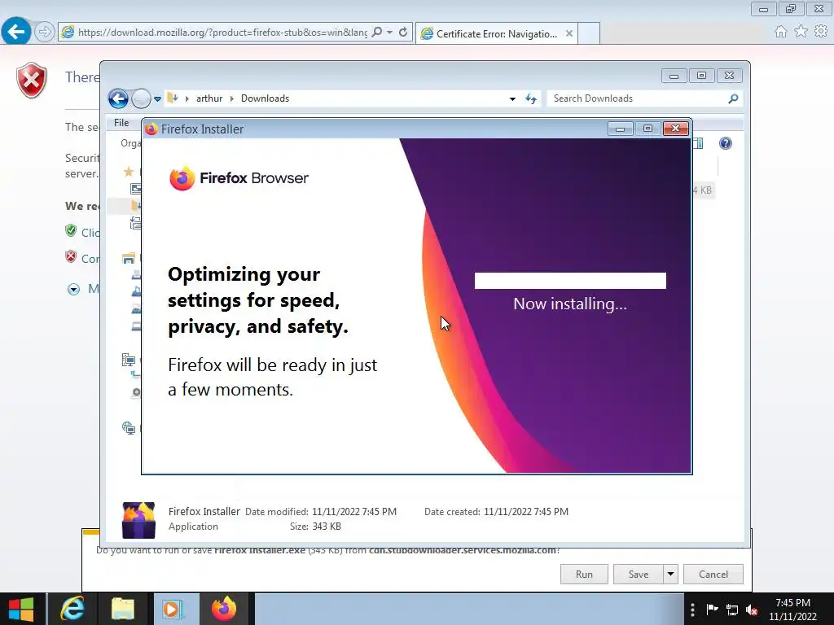Click the Network icon in Explorer navigation pane

tap(128, 428)
